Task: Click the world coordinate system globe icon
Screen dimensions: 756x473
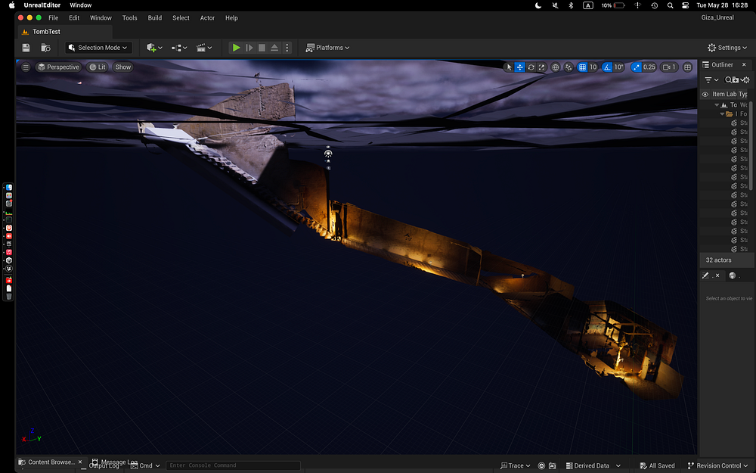Action: coord(556,67)
